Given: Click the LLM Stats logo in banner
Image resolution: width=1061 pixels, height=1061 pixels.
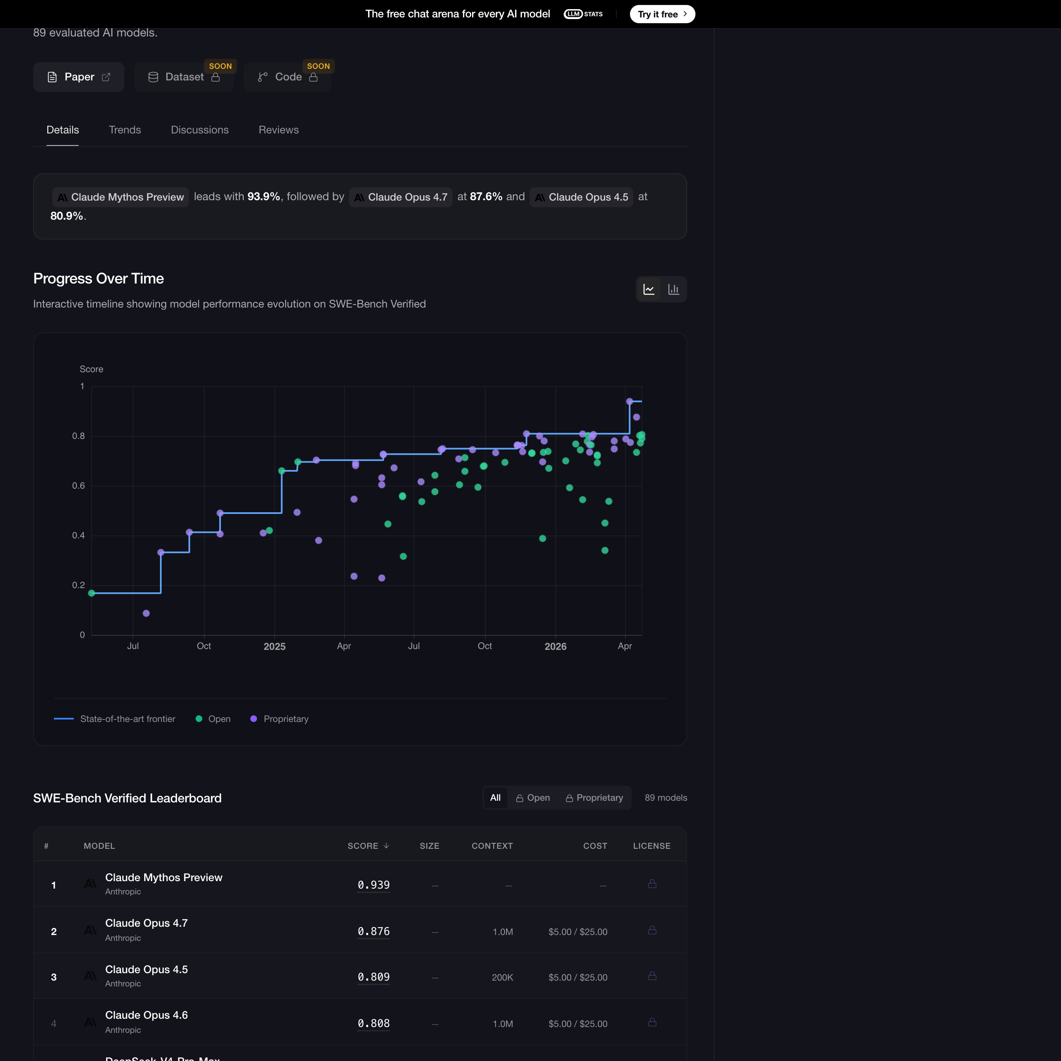Looking at the screenshot, I should tap(583, 14).
